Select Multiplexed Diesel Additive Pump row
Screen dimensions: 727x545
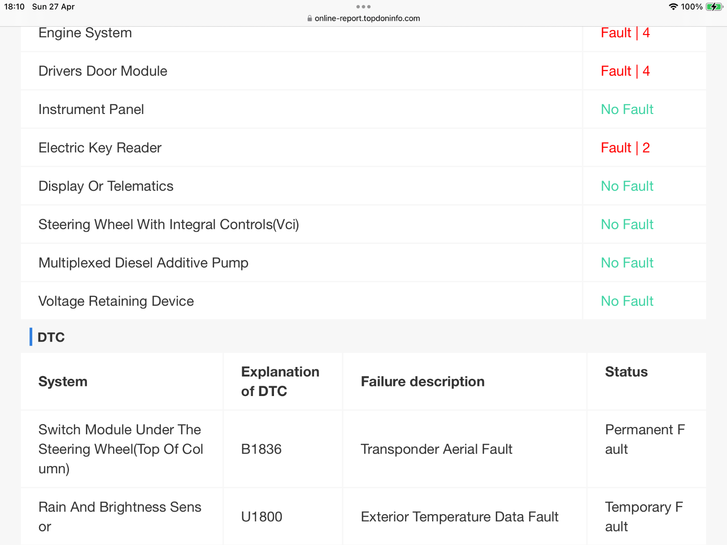pyautogui.click(x=363, y=263)
